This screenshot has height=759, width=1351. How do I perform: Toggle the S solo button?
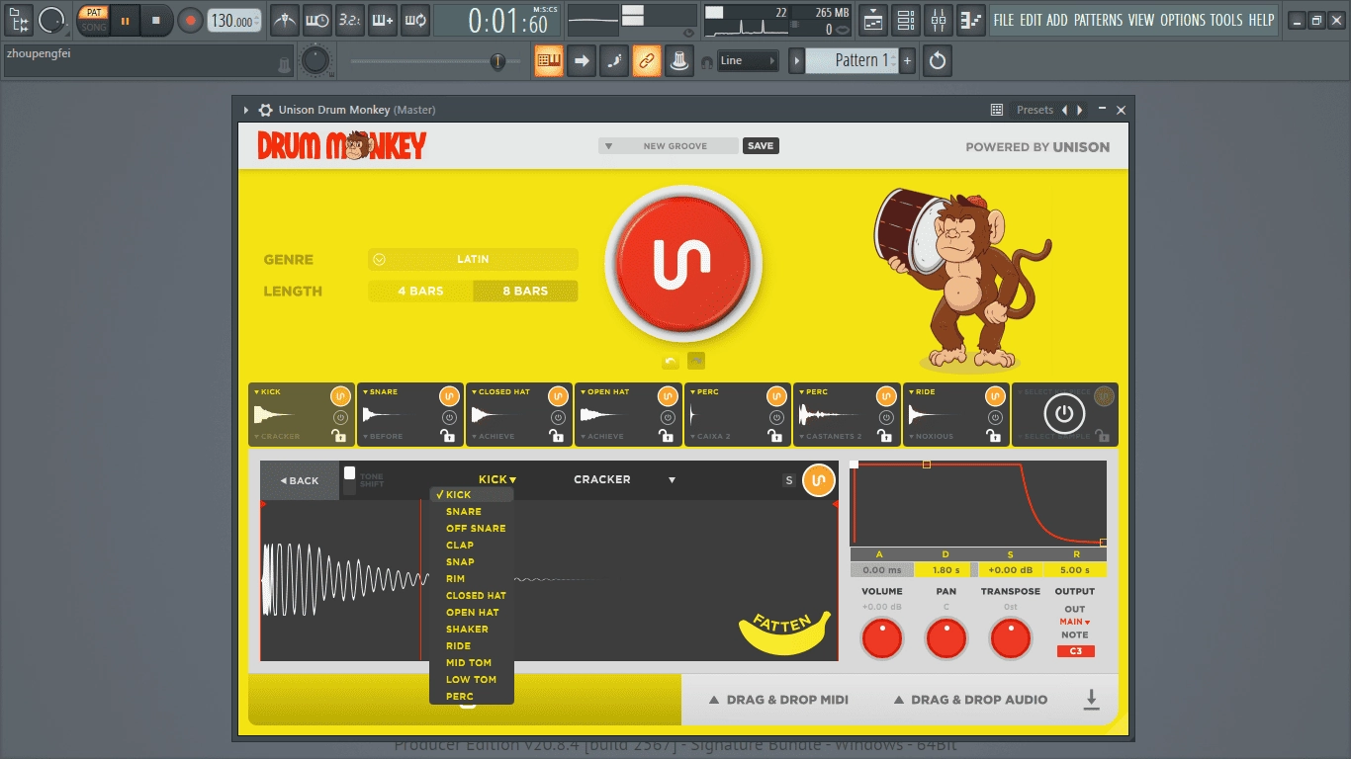[789, 480]
